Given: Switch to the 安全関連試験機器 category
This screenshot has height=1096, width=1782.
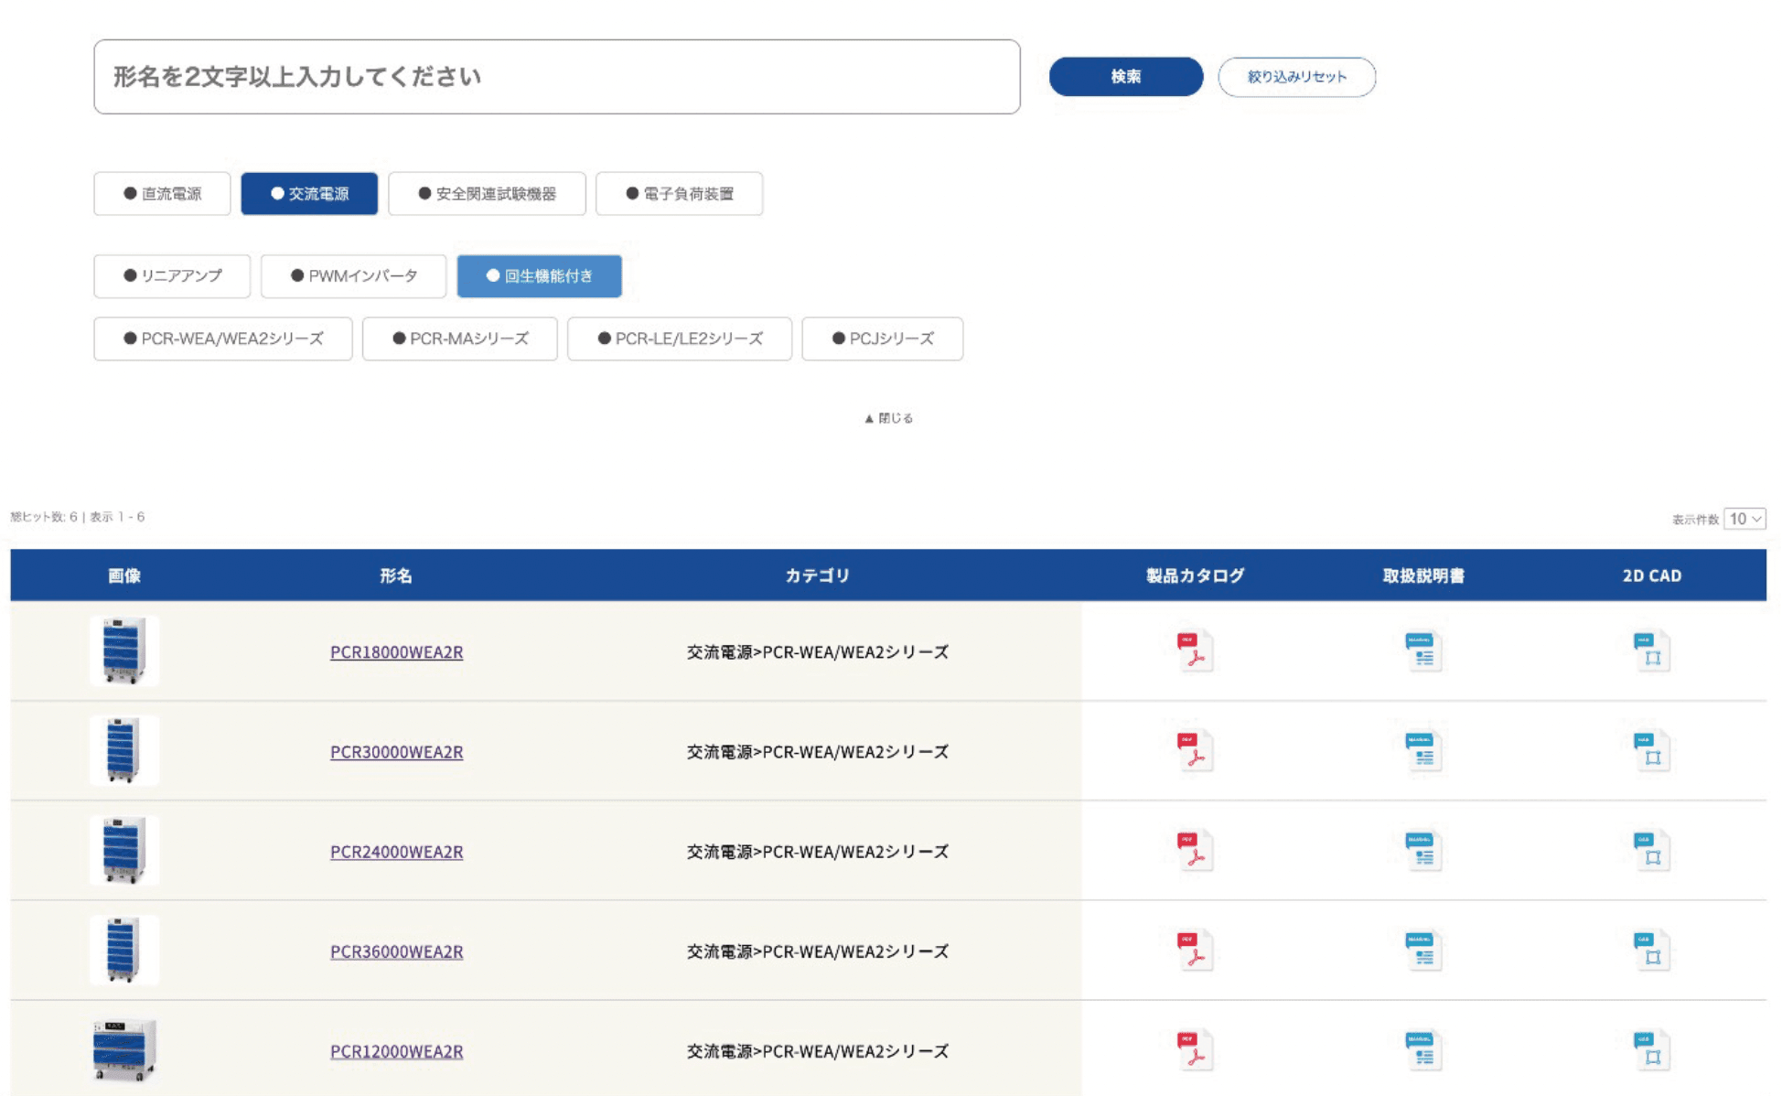Looking at the screenshot, I should point(487,193).
